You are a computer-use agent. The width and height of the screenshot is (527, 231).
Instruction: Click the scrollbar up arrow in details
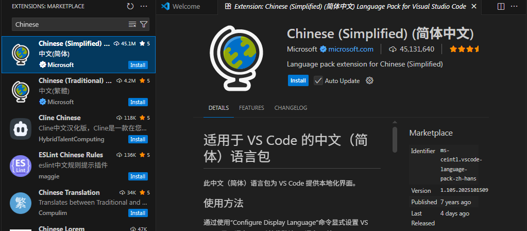[x=395, y=122]
